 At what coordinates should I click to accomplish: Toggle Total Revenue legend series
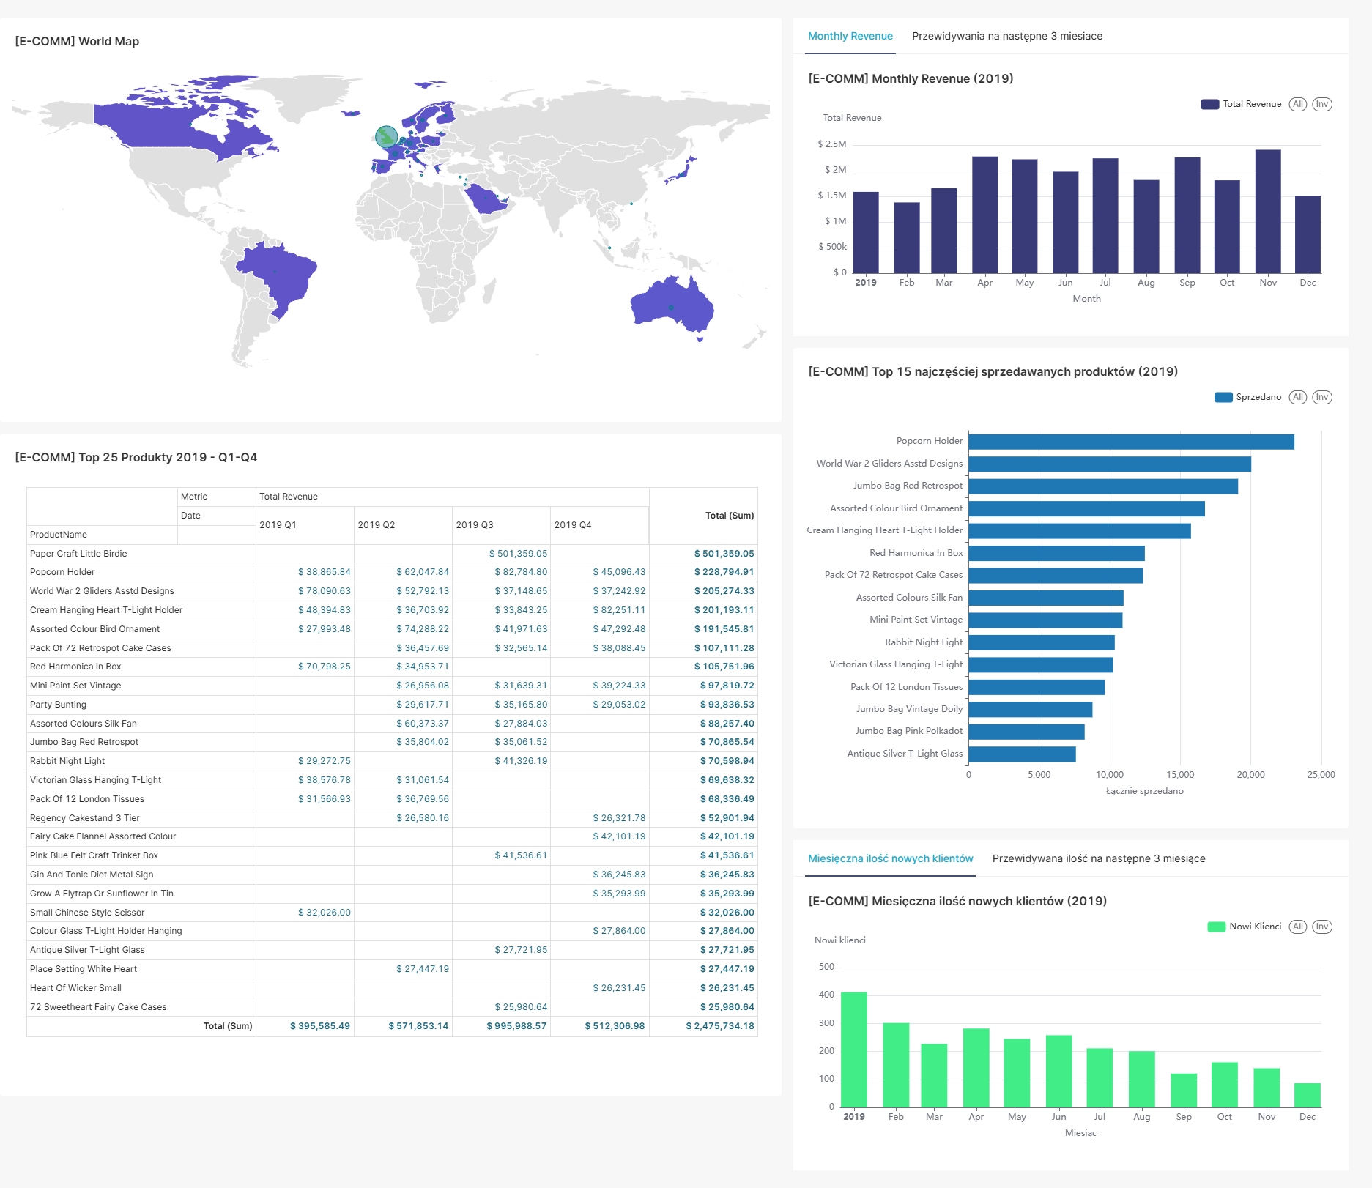point(1241,104)
